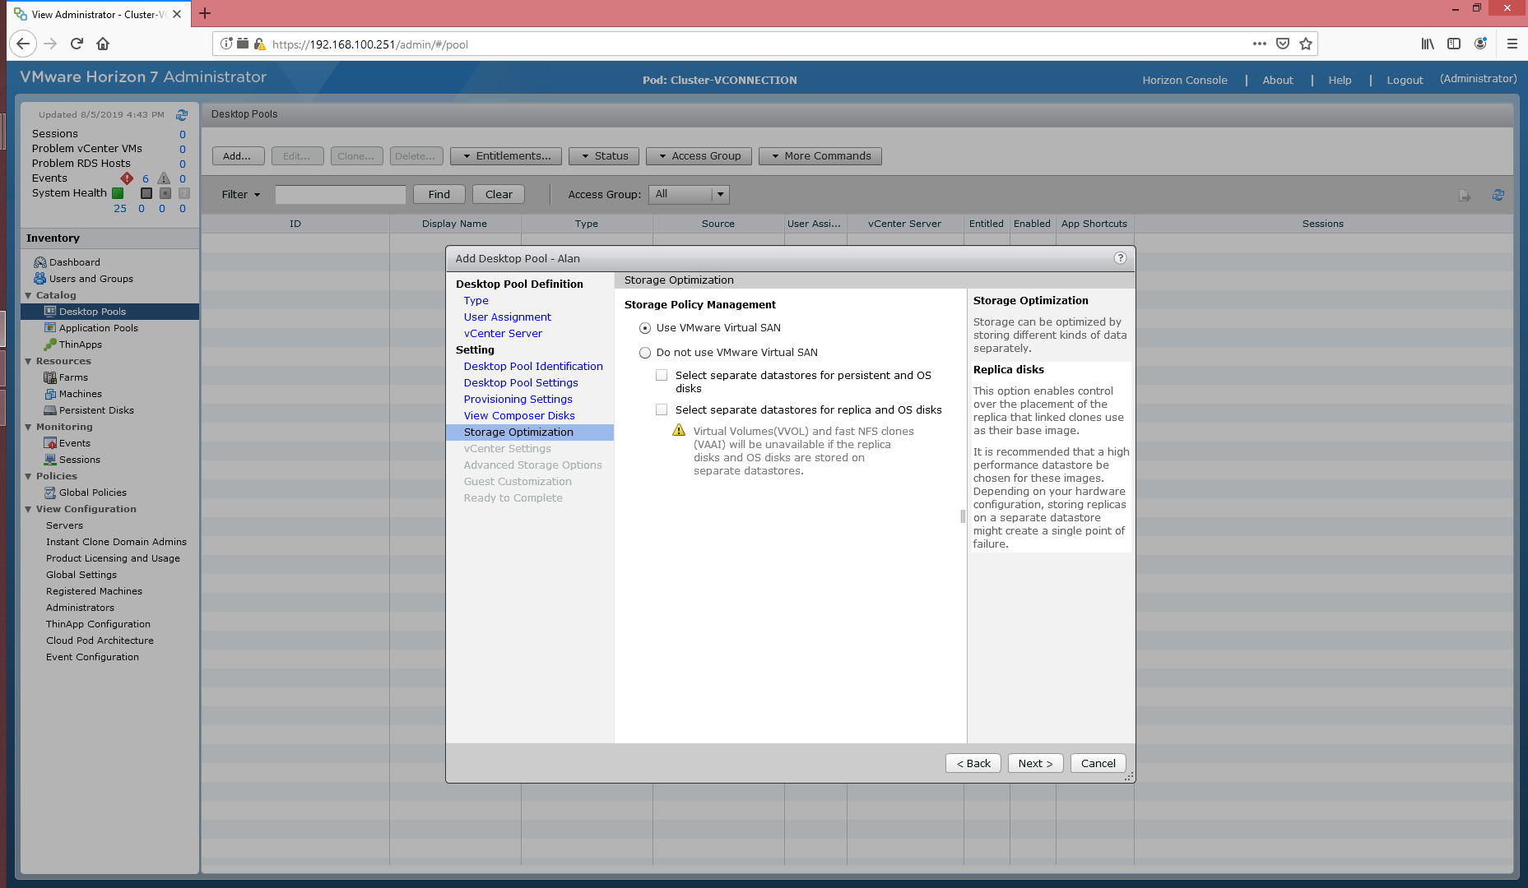Click the red Events error icon
The width and height of the screenshot is (1528, 888).
point(127,178)
